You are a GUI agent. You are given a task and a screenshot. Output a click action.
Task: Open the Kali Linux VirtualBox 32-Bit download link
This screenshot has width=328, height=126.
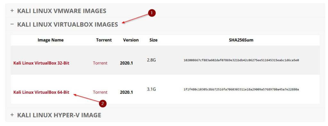tap(41, 63)
